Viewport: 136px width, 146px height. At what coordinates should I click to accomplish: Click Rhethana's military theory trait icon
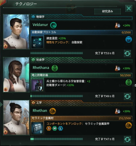55,68
